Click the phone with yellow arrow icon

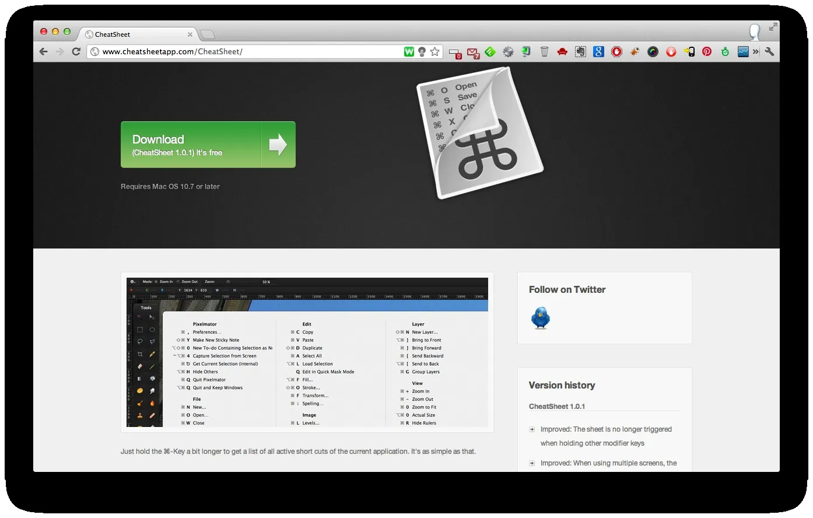pos(689,51)
